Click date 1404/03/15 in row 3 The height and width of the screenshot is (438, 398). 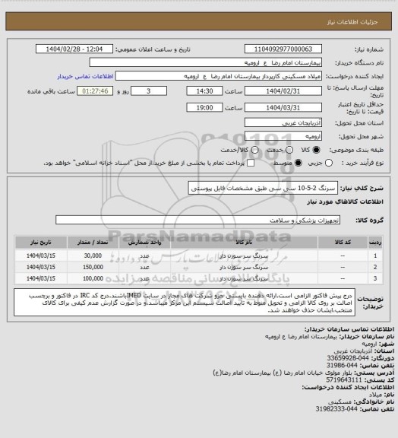click(41, 278)
